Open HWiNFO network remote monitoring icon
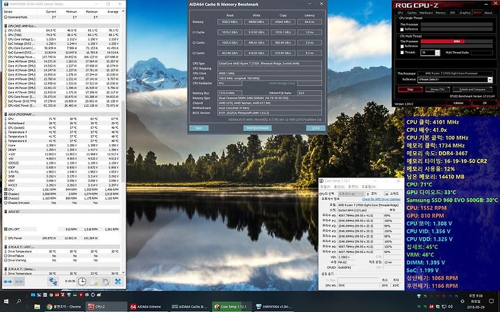This screenshot has height=312, width=500. [x=53, y=281]
